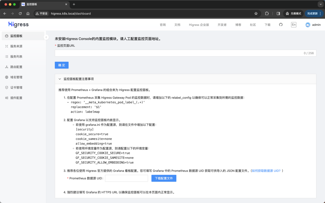Open the 博客 header link
Viewport: 325px width, 203px height.
238,25
